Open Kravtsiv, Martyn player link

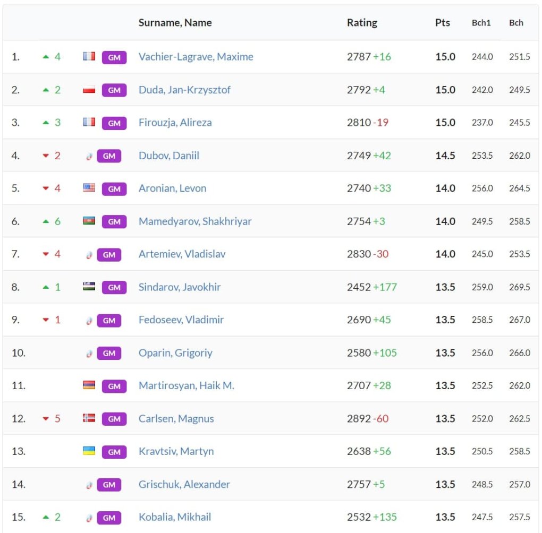click(x=176, y=451)
